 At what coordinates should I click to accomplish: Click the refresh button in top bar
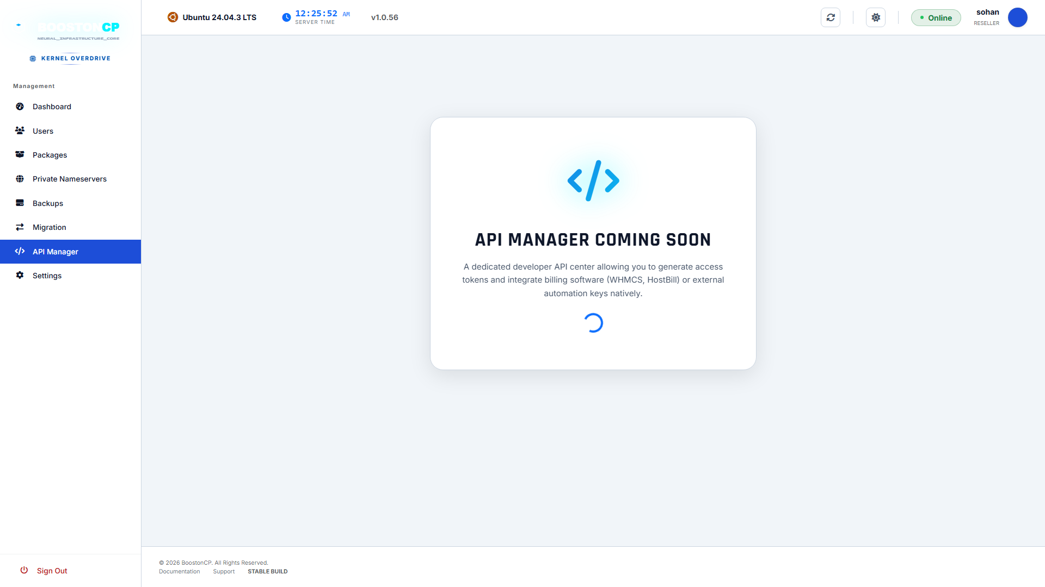point(831,17)
